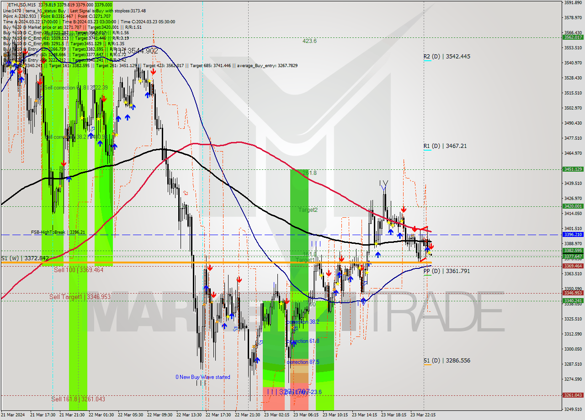This screenshot has width=585, height=420.
Task: Click the 3477.510 price scale value
Action: click(572, 138)
